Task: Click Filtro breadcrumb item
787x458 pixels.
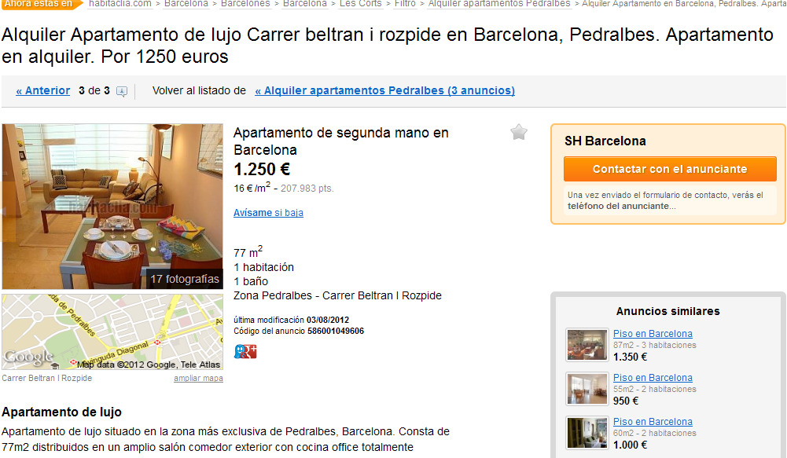Action: pyautogui.click(x=405, y=3)
